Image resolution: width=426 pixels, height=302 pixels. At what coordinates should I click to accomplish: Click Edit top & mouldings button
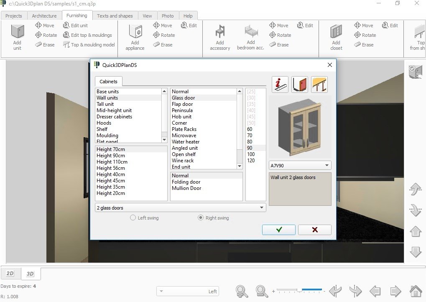[x=87, y=35]
